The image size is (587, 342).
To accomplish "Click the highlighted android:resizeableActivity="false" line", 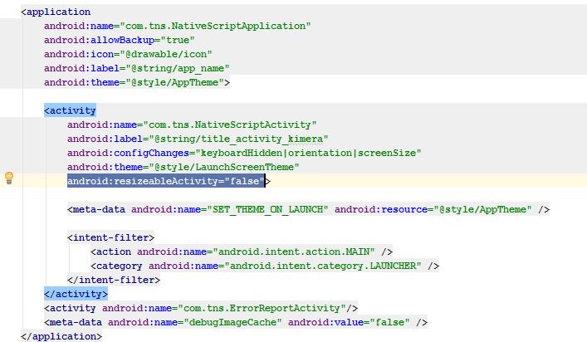I will coord(166,181).
